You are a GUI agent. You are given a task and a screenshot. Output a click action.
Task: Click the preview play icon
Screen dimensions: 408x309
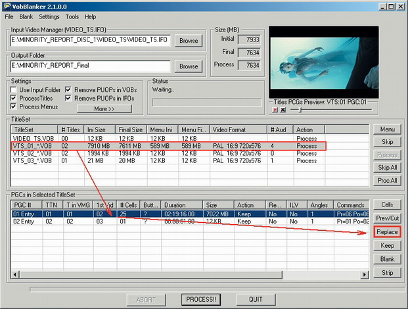point(275,110)
